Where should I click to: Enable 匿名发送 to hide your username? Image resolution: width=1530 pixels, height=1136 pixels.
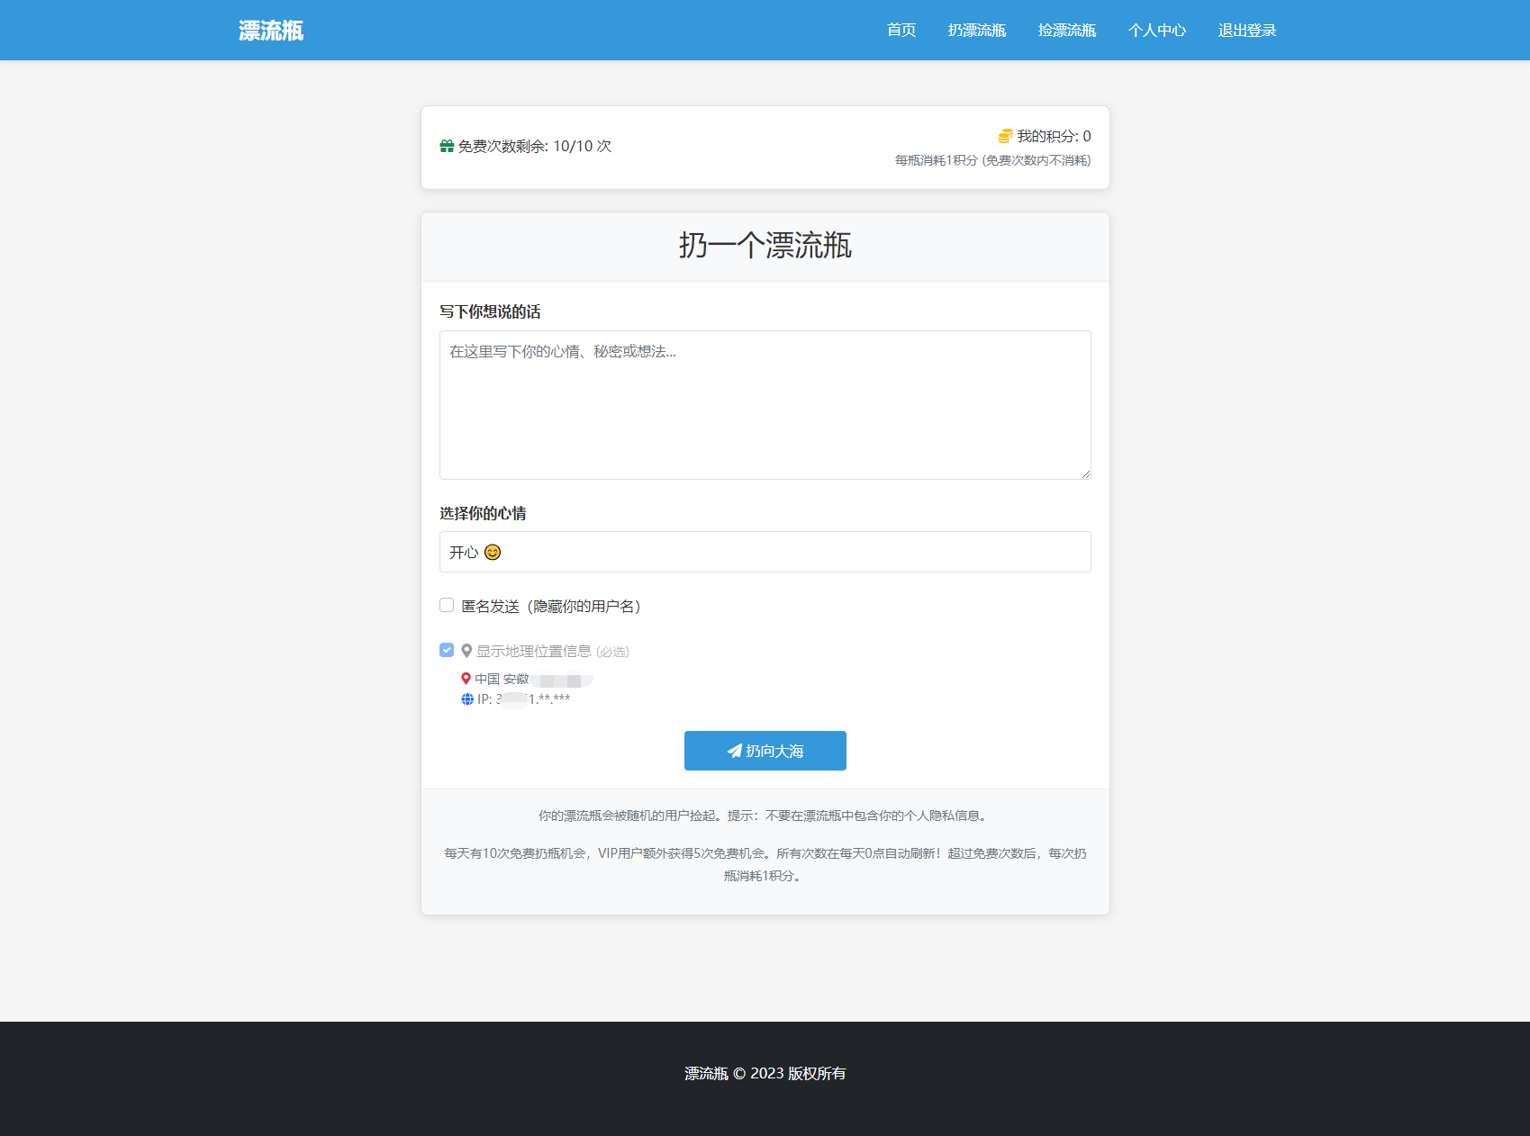pos(447,605)
